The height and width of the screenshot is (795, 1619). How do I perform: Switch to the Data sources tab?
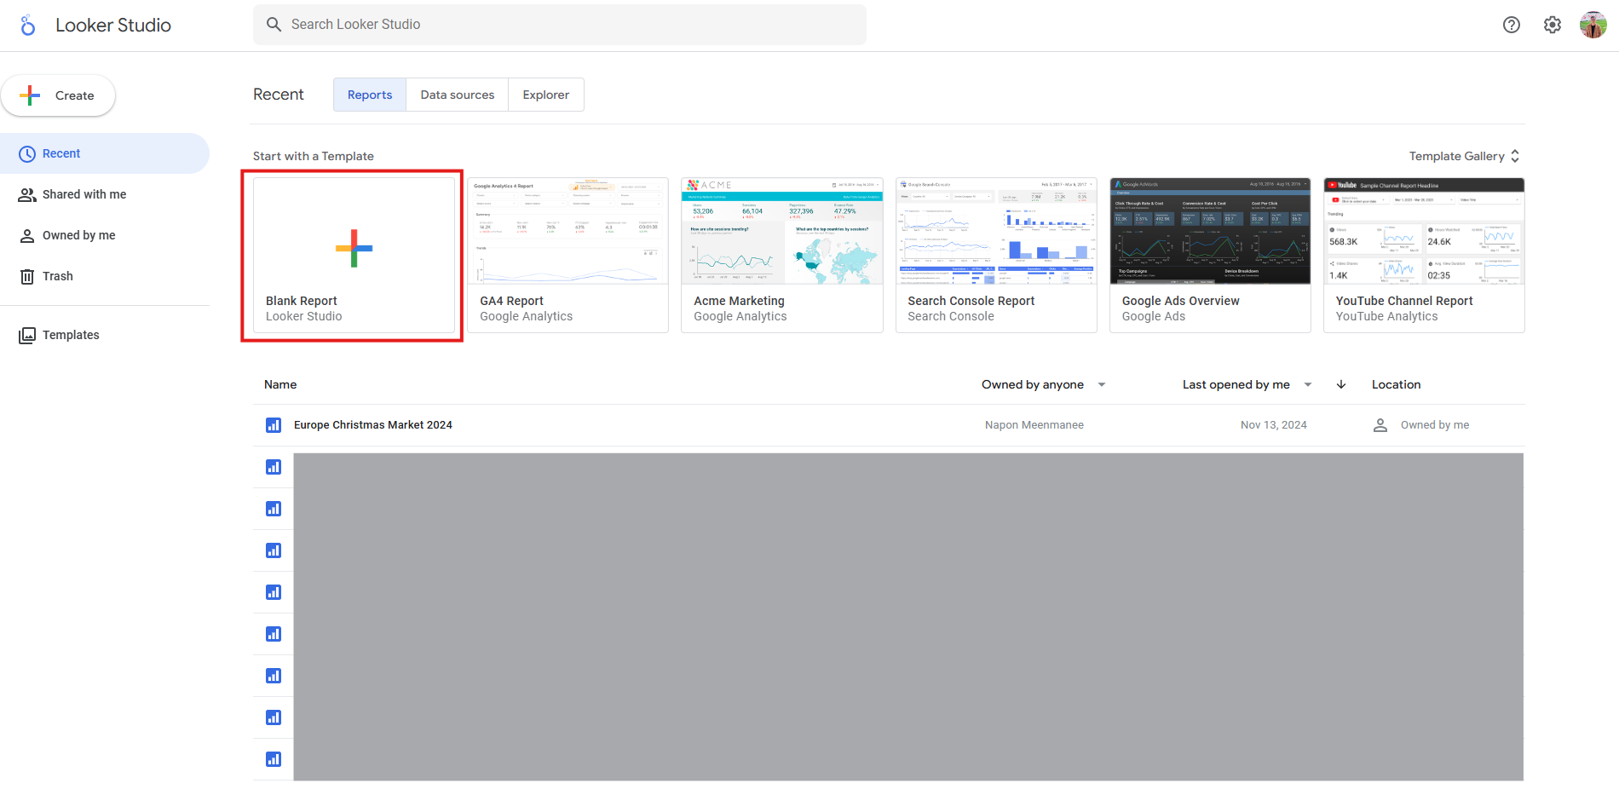[457, 95]
